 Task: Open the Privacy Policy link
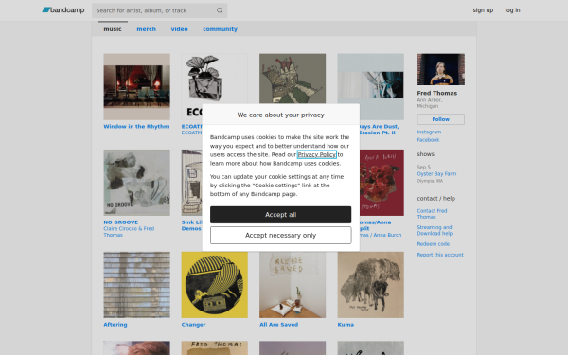pyautogui.click(x=317, y=154)
